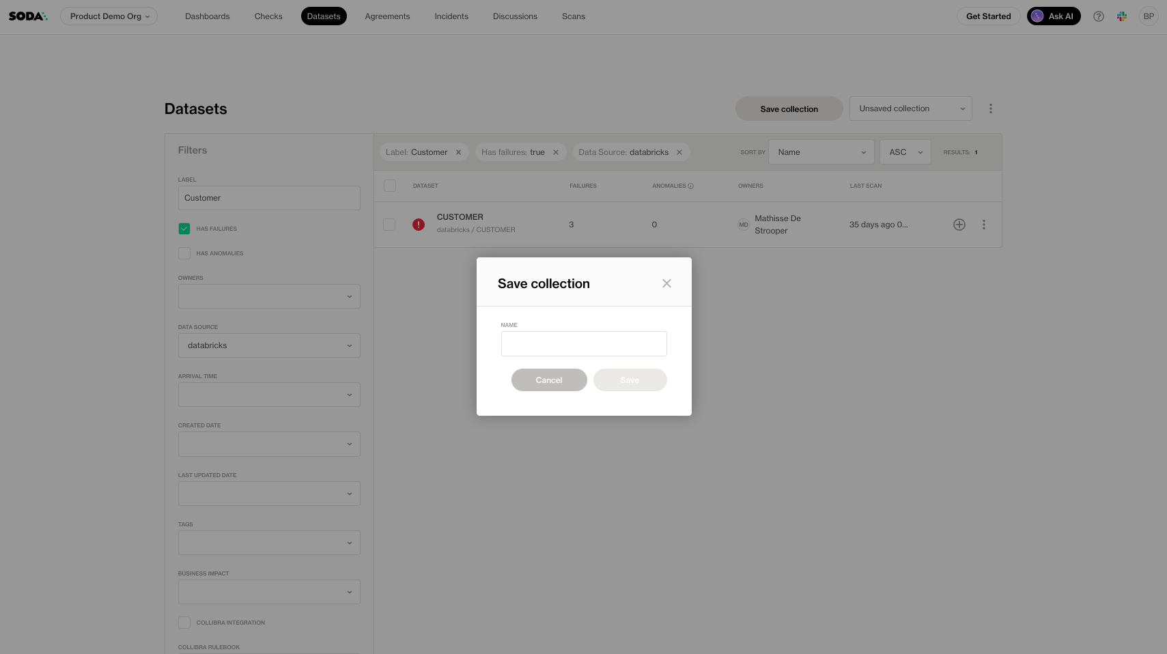Uncheck the Has Failures checkbox
Viewport: 1167px width, 654px height.
click(x=184, y=229)
